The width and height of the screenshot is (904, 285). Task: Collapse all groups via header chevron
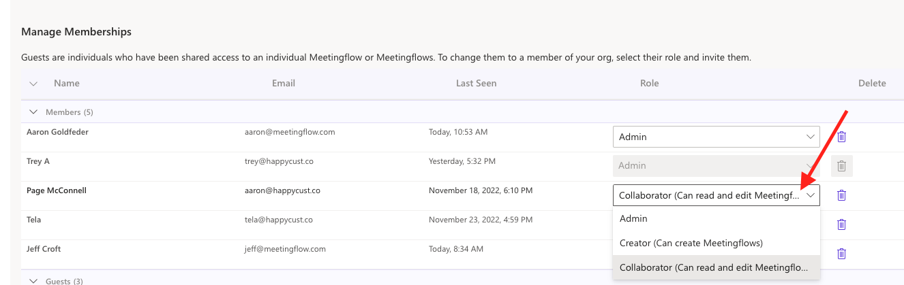pos(33,84)
